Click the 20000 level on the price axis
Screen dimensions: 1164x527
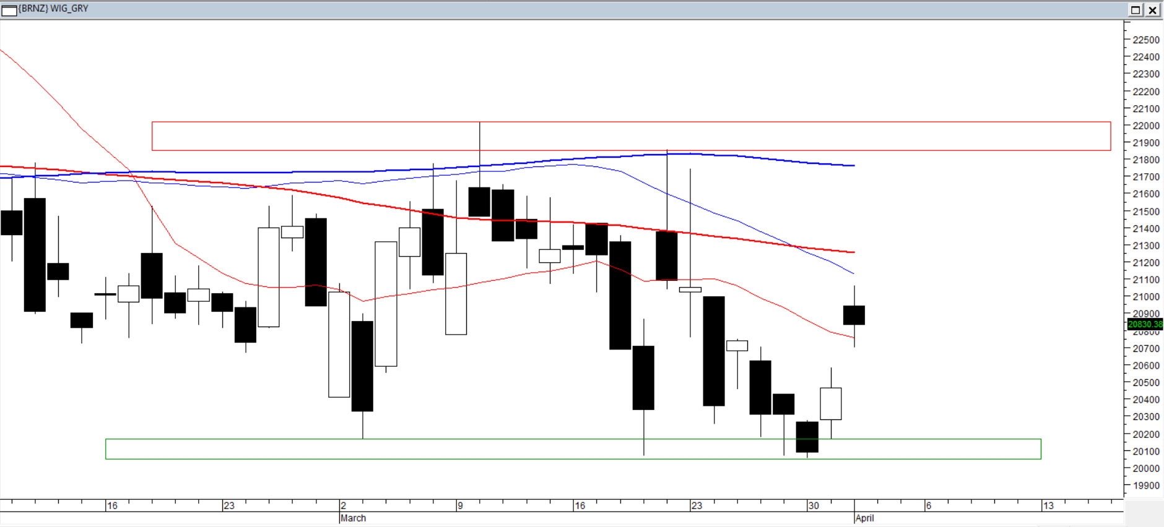pyautogui.click(x=1145, y=468)
